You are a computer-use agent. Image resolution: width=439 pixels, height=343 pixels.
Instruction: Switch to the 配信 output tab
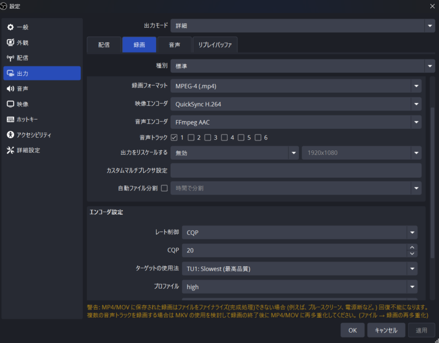pos(104,45)
